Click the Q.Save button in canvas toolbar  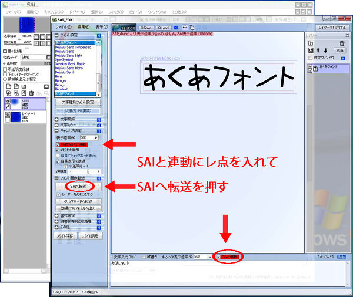click(x=146, y=28)
